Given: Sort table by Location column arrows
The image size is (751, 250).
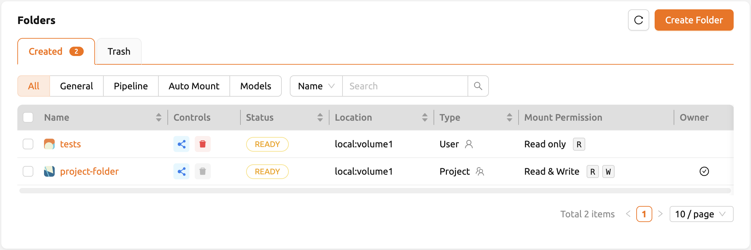Looking at the screenshot, I should pos(425,117).
